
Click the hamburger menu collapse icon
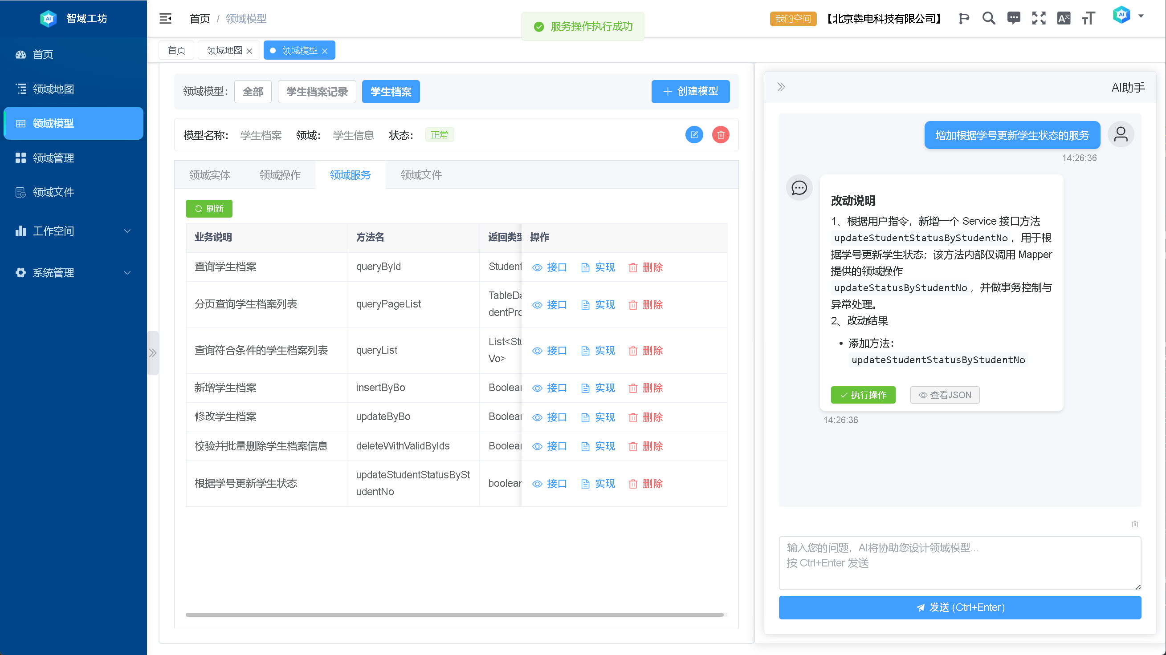(165, 19)
